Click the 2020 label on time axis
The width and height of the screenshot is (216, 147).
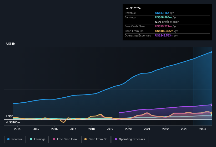pos(128,129)
